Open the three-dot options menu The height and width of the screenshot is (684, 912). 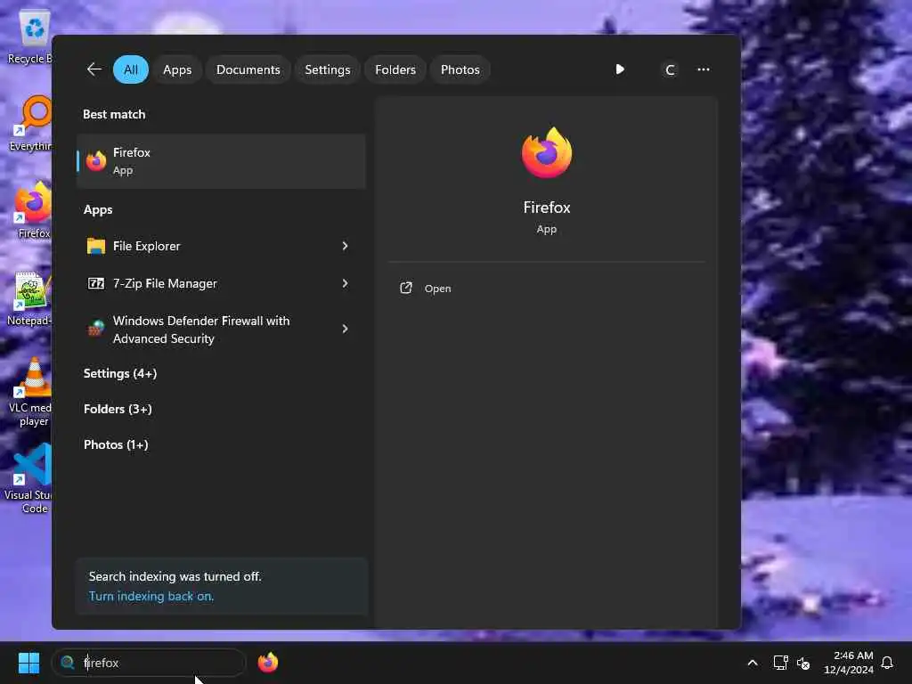pyautogui.click(x=704, y=69)
